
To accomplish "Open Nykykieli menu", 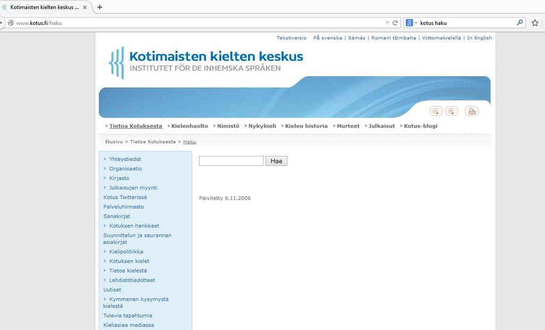I will coord(262,126).
